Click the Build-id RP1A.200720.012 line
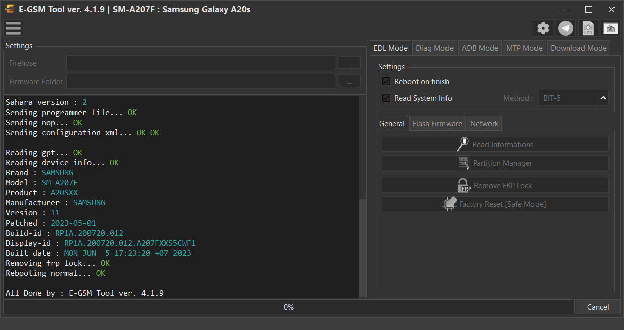This screenshot has width=624, height=330. click(x=64, y=233)
